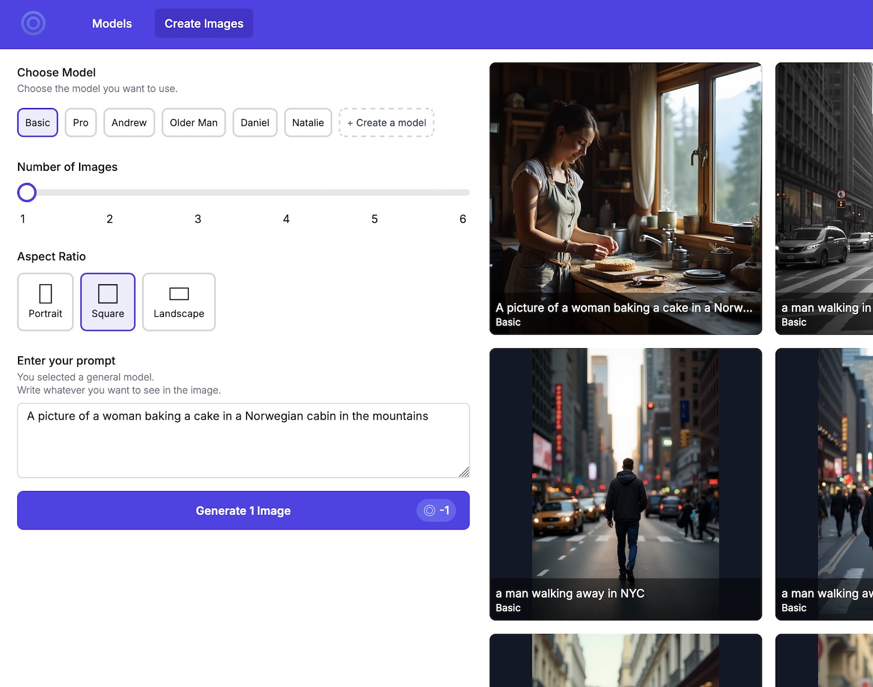
Task: Set image count to 2 on slider
Action: [109, 219]
